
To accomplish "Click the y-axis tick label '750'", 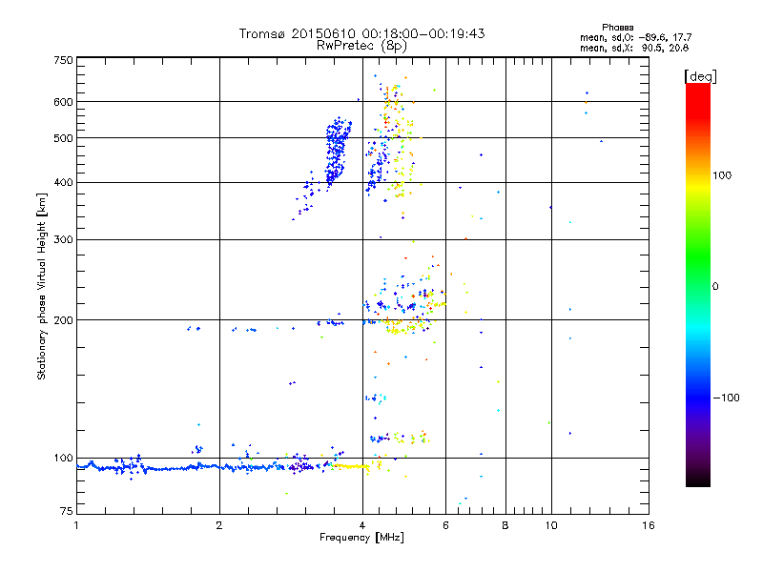I will tap(63, 60).
